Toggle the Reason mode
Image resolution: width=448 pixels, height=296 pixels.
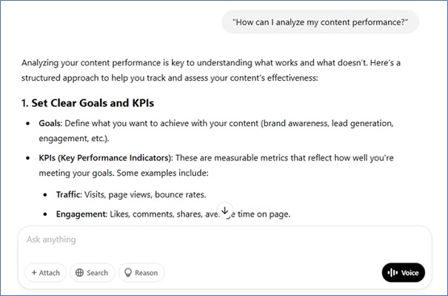coord(141,272)
